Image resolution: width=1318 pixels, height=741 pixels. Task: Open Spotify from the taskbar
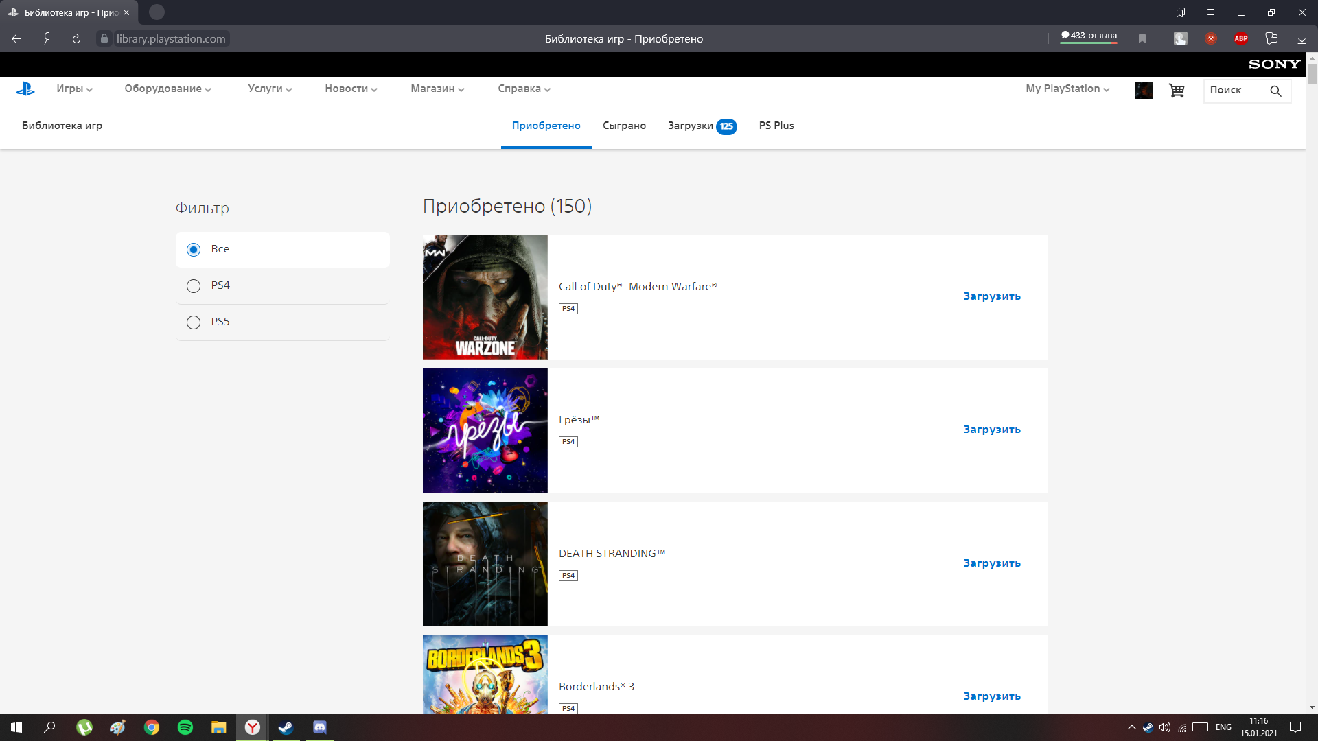point(185,727)
